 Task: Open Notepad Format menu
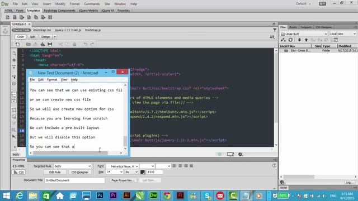(x=52, y=79)
